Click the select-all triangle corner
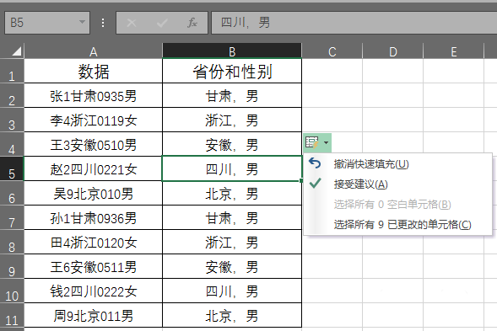Screen dimensions: 497x331 click(16, 51)
